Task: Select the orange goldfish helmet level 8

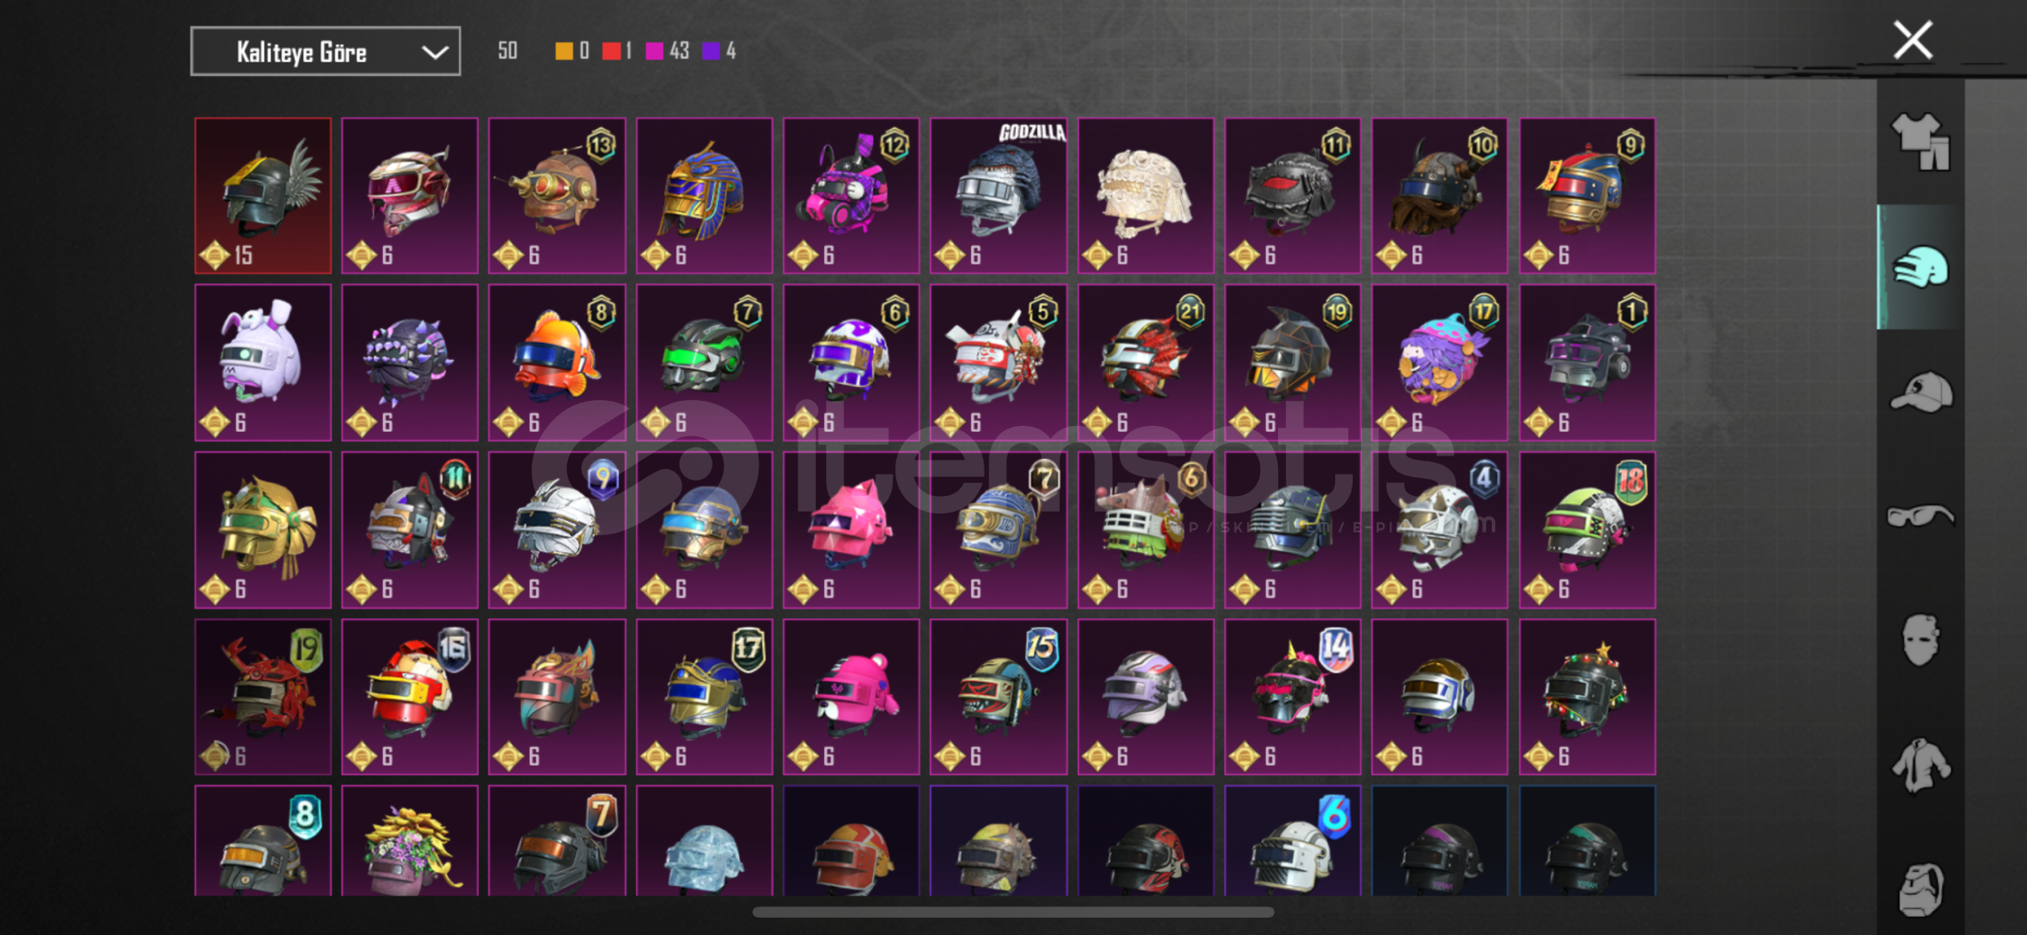Action: pos(557,363)
